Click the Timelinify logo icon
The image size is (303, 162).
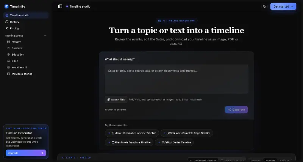pyautogui.click(x=6, y=6)
